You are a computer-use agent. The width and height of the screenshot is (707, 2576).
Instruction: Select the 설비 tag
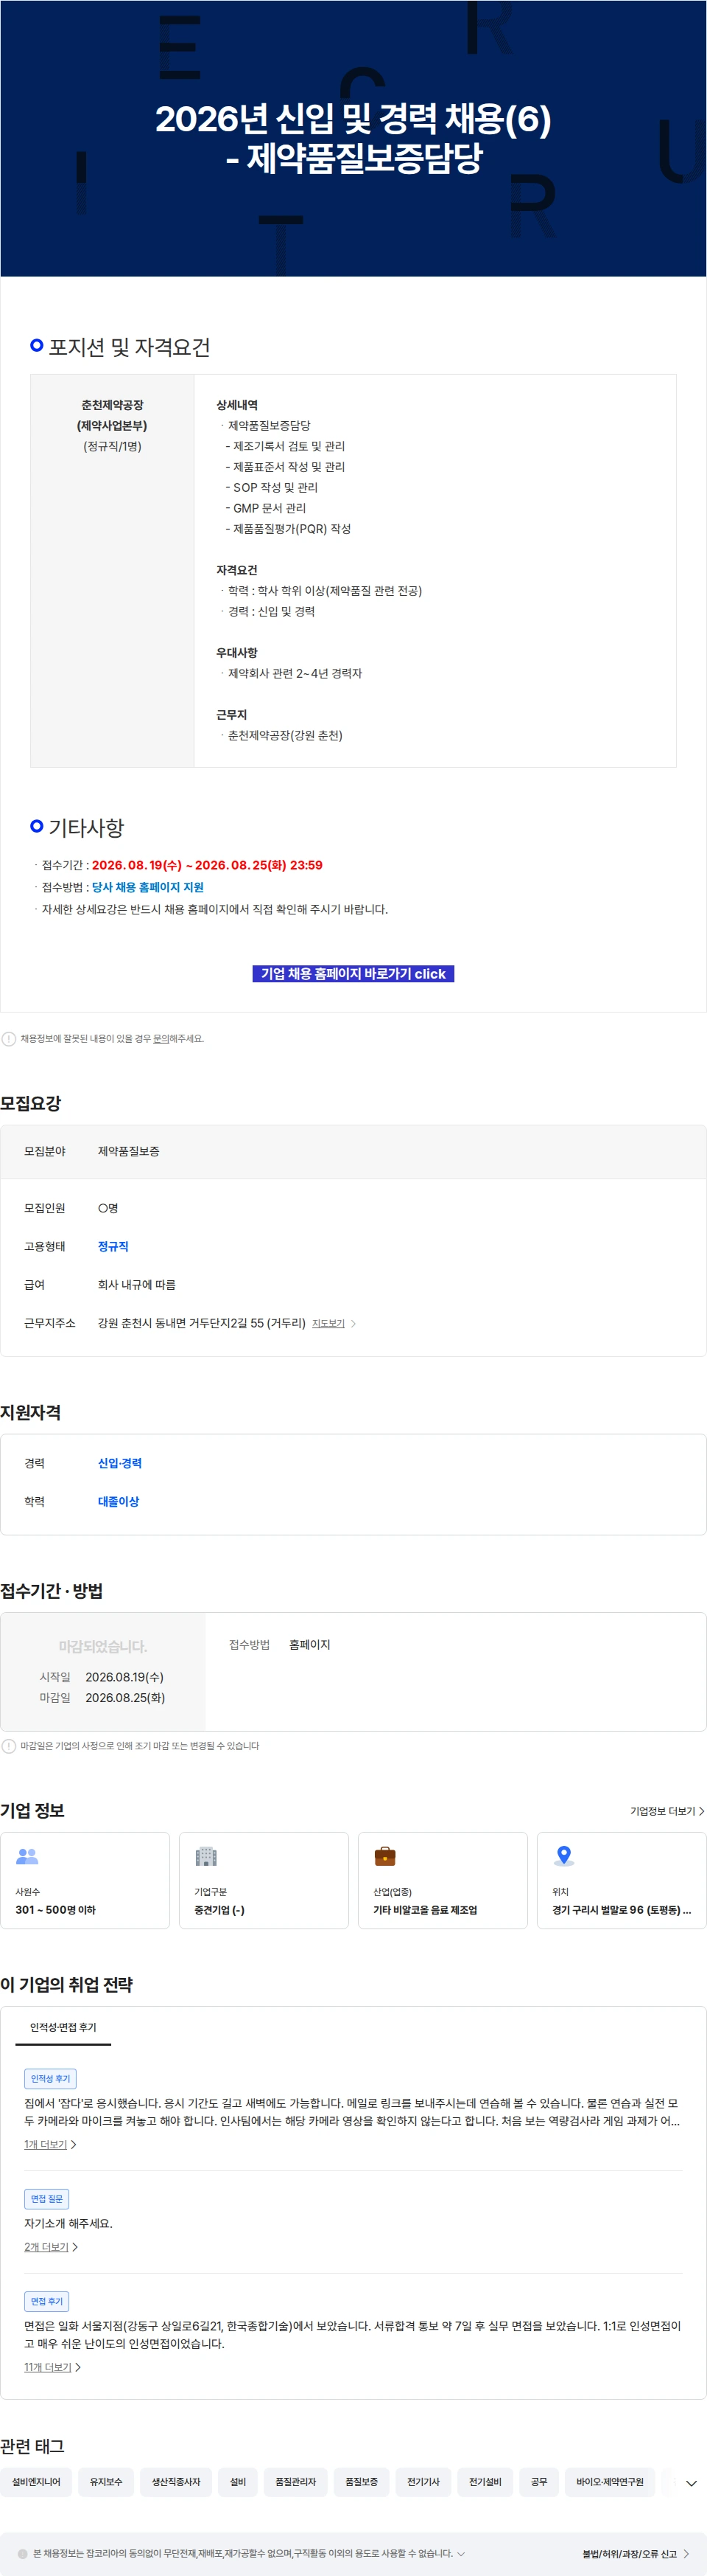click(238, 2482)
